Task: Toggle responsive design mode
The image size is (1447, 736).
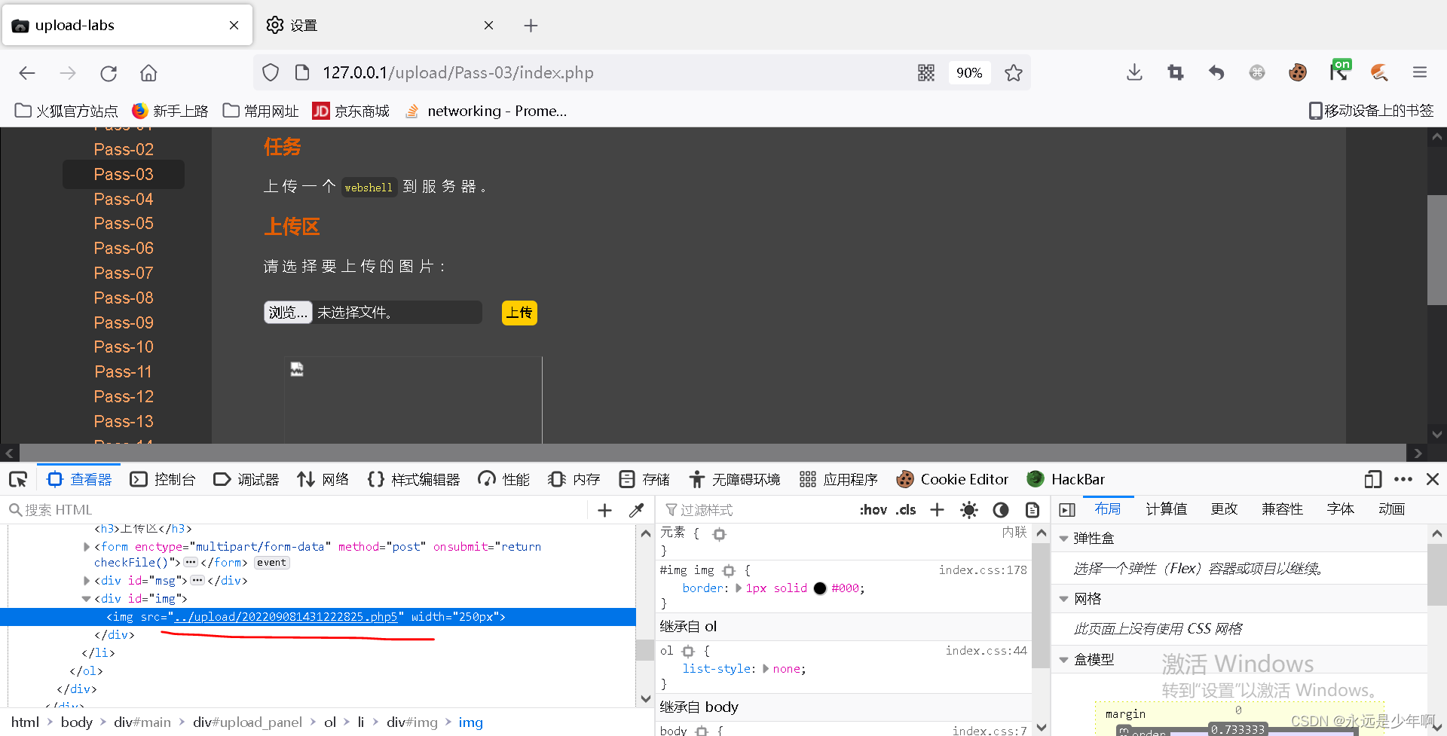Action: click(x=1373, y=479)
